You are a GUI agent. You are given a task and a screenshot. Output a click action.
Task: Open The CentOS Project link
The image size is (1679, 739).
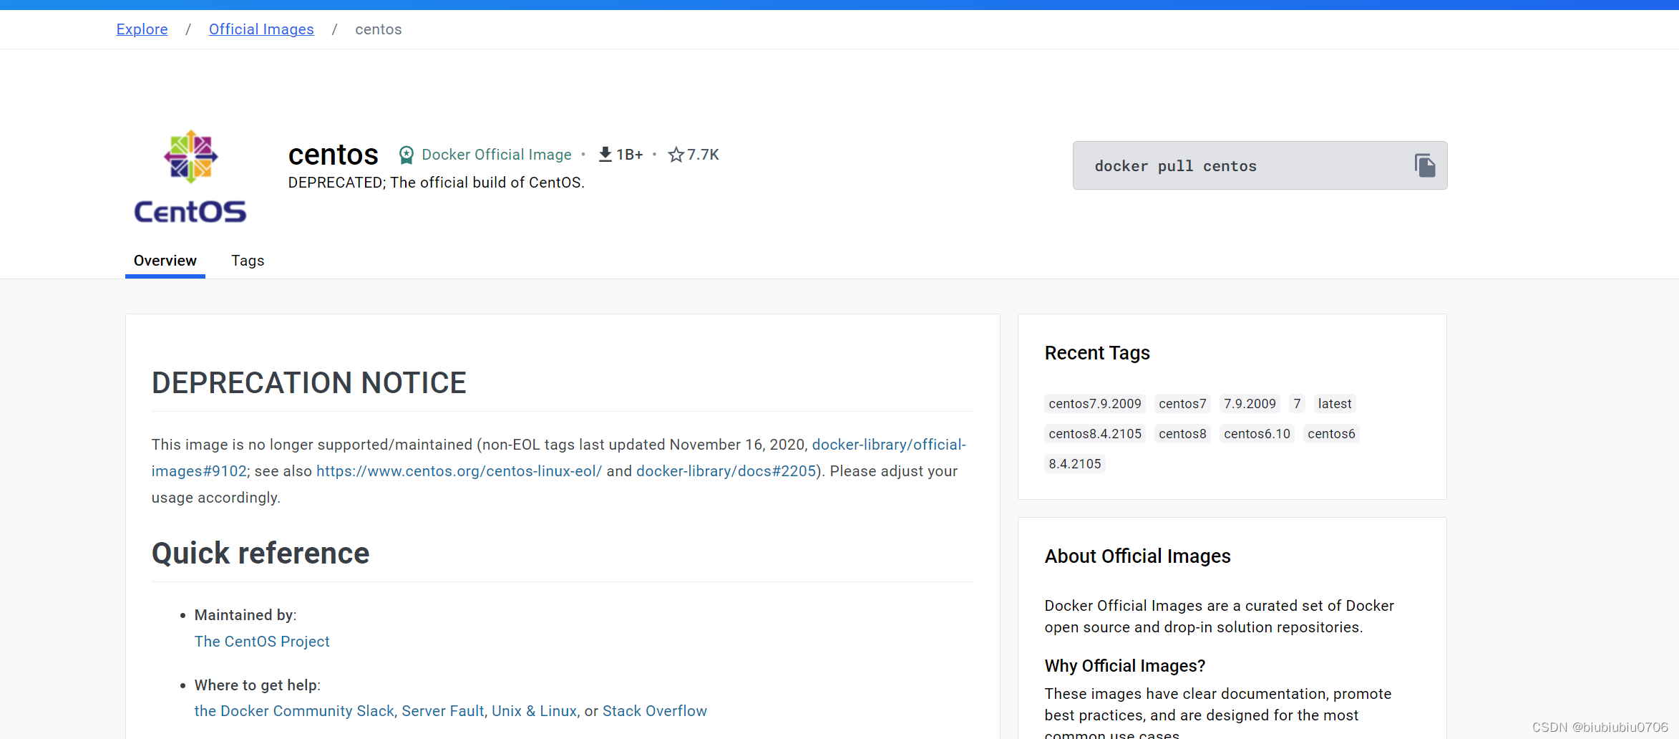262,641
